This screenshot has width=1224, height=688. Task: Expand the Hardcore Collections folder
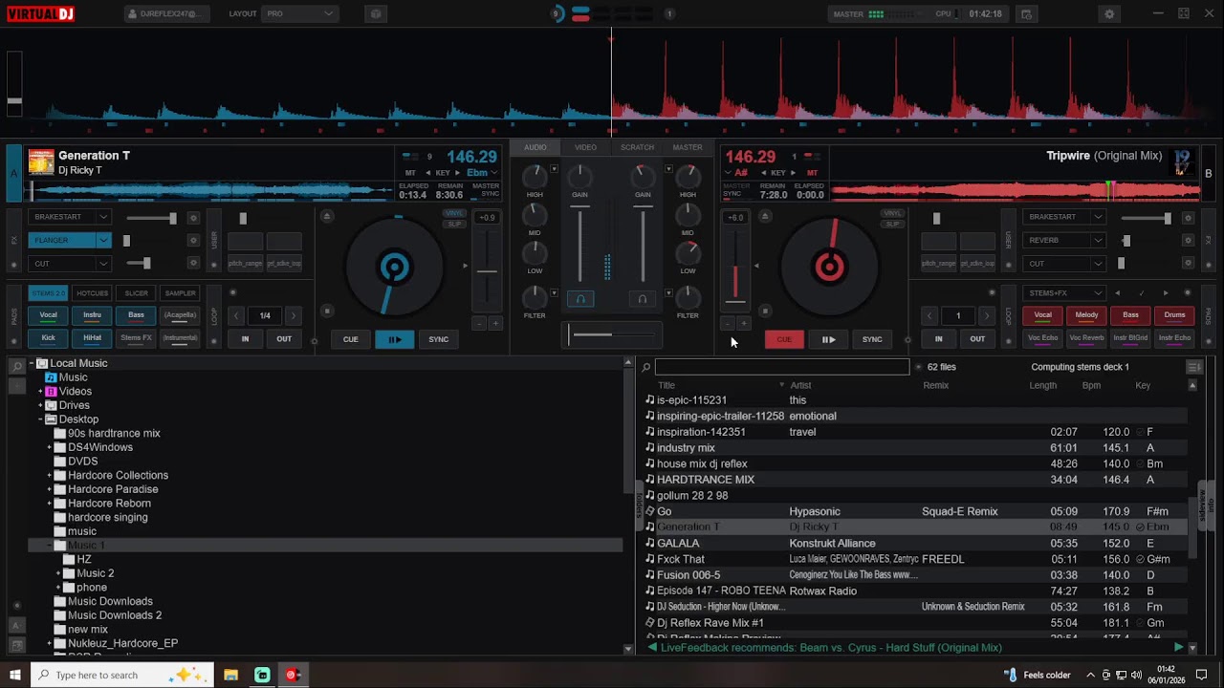pos(50,475)
